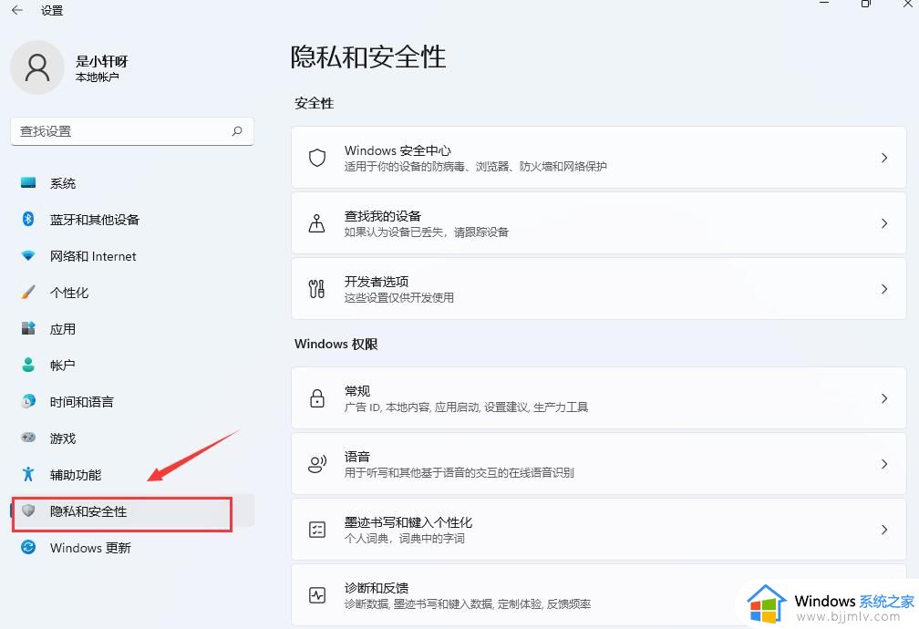The height and width of the screenshot is (629, 919).
Task: Open 帐户 settings category
Action: (x=132, y=365)
